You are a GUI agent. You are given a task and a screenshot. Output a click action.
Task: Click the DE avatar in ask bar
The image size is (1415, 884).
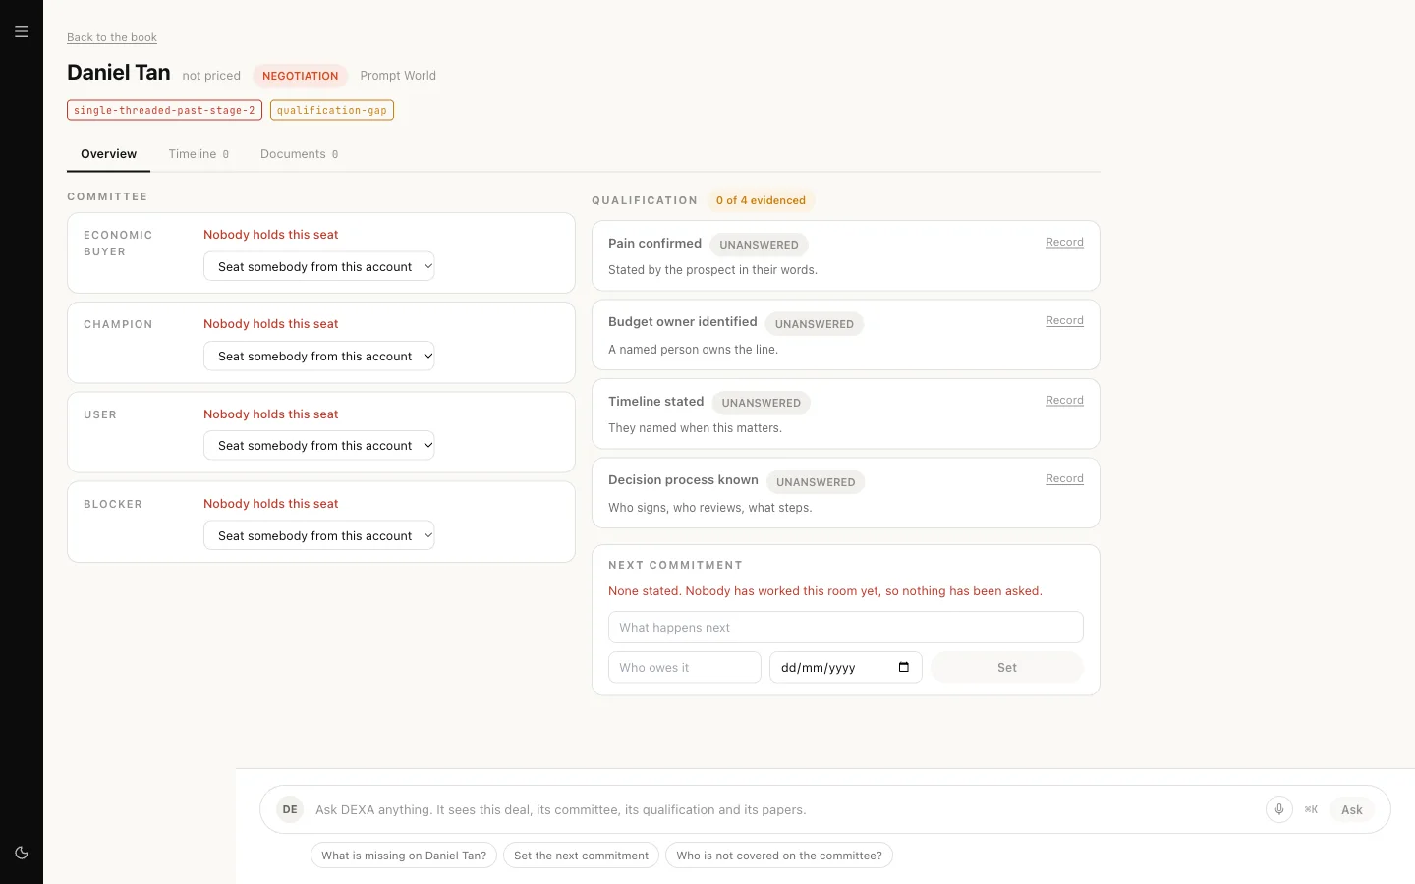[290, 809]
